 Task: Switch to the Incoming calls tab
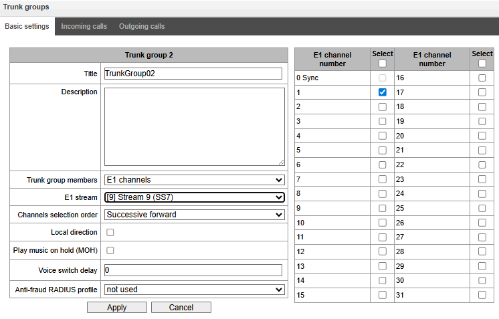[84, 27]
